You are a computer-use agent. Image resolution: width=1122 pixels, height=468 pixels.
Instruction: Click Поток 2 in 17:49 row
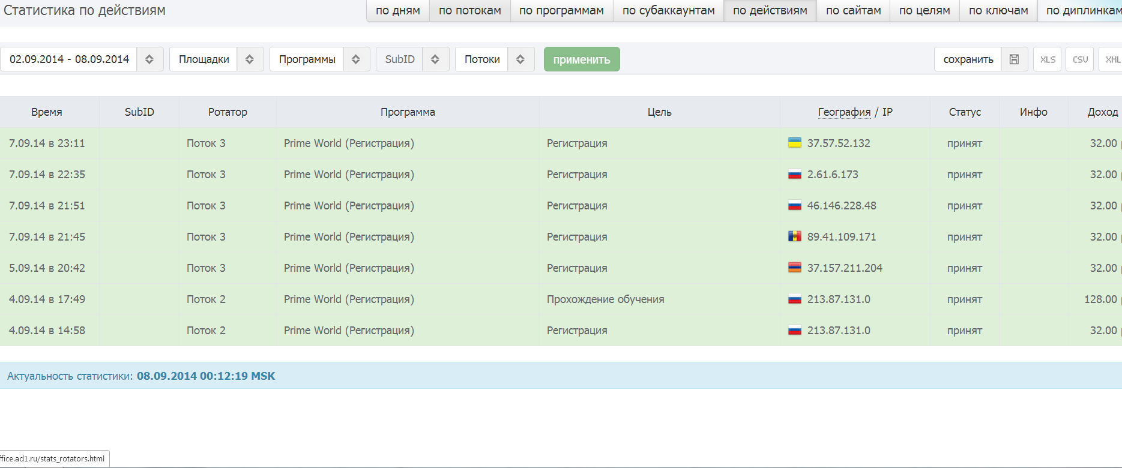206,299
